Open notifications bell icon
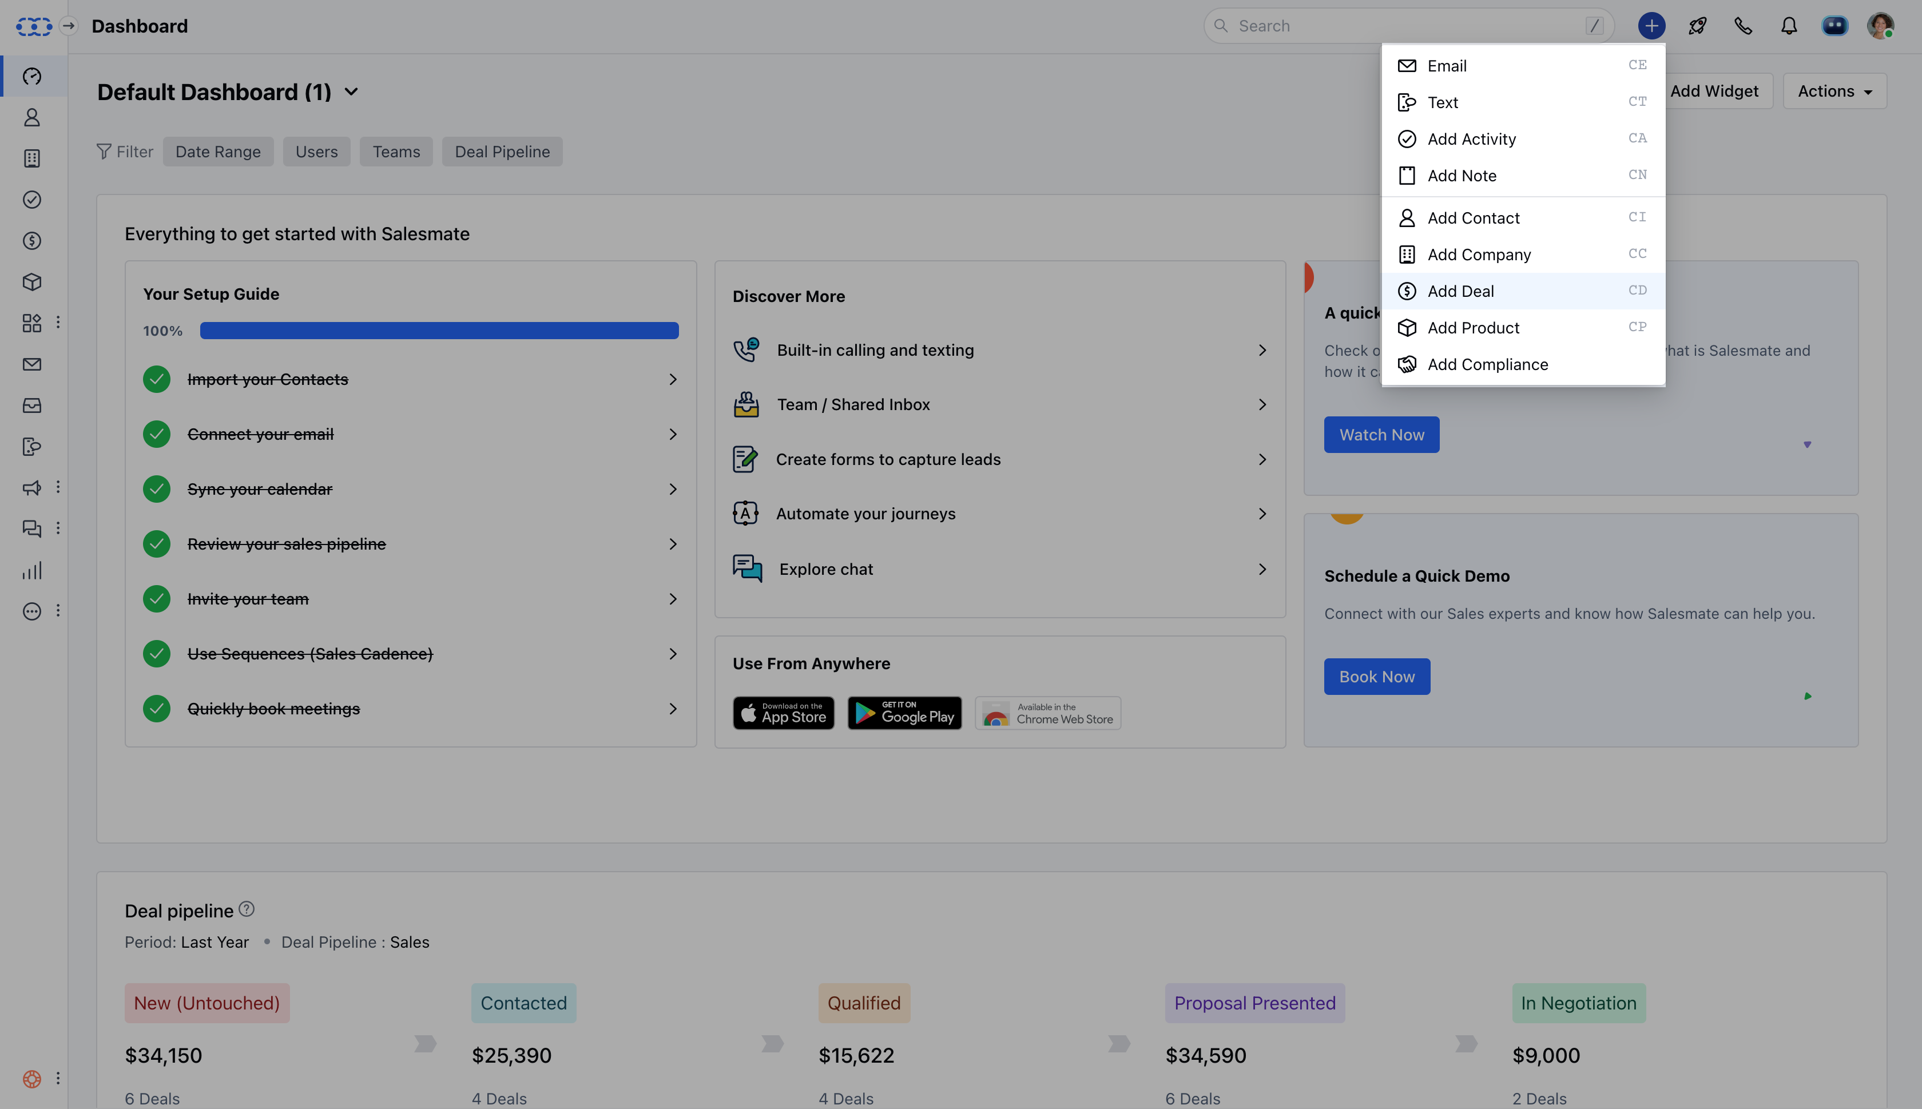This screenshot has width=1922, height=1109. tap(1789, 26)
